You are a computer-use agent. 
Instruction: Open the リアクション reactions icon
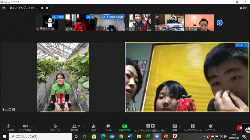210,126
